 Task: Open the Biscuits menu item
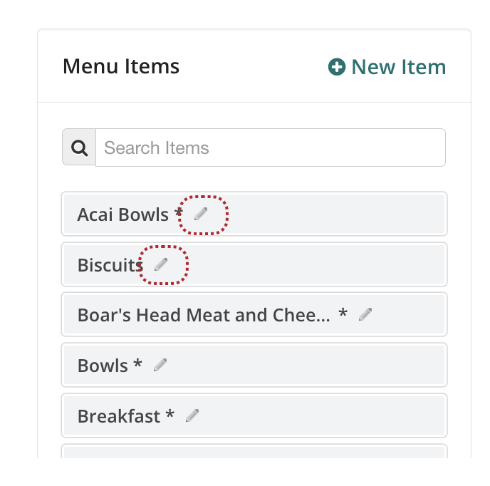point(110,265)
